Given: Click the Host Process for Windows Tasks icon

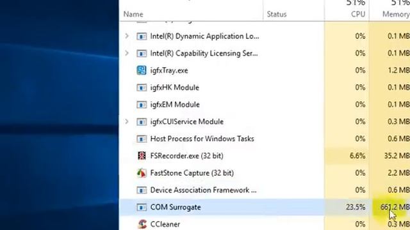Looking at the screenshot, I should tap(142, 139).
